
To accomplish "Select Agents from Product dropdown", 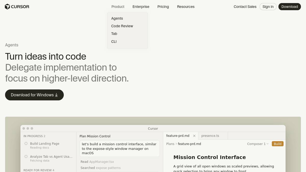I will click(117, 18).
